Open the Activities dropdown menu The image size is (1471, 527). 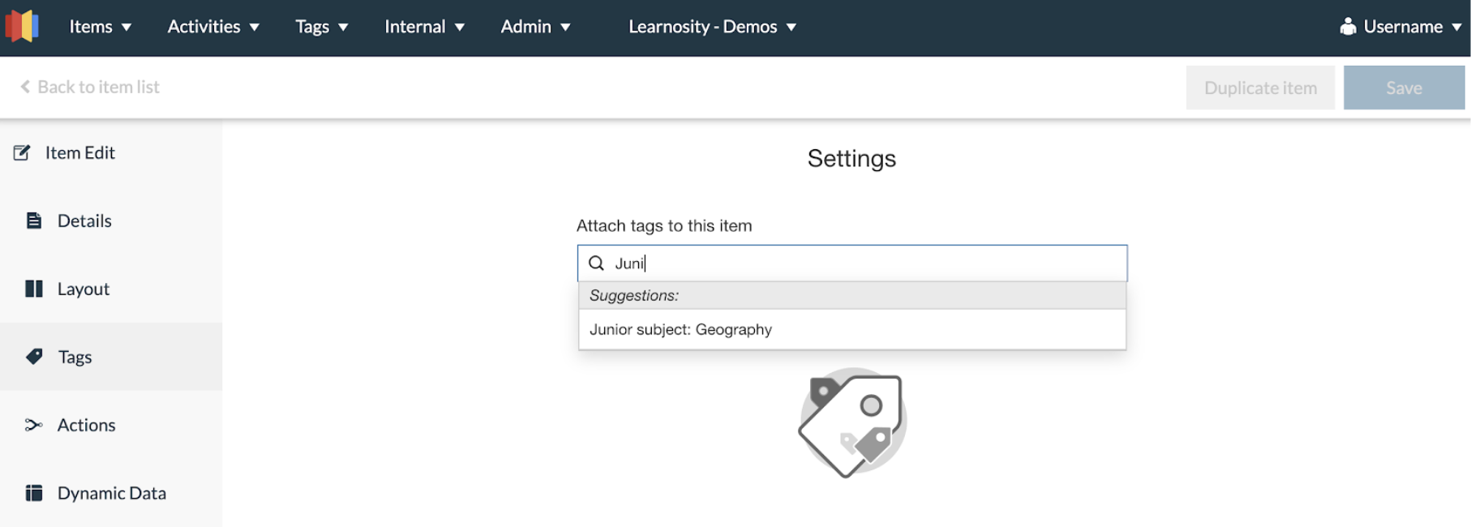point(213,27)
